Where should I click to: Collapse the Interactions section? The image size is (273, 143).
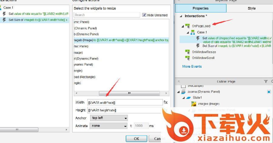[x=181, y=16]
